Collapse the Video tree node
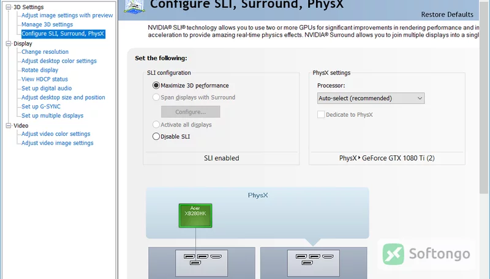 click(x=9, y=125)
